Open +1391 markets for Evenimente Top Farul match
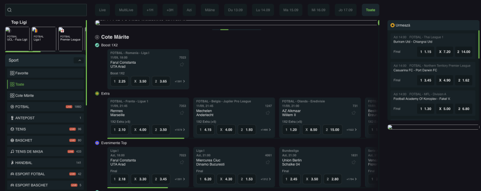This screenshot has height=191, width=481. click(x=180, y=179)
